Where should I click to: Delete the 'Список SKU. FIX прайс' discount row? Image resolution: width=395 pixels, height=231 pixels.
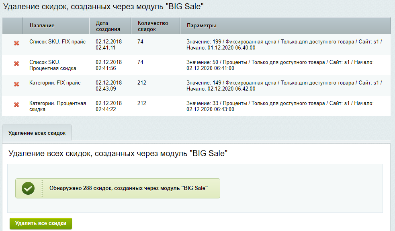[x=16, y=43]
